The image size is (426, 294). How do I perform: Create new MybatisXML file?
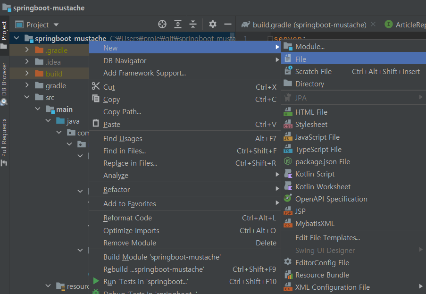click(353, 224)
